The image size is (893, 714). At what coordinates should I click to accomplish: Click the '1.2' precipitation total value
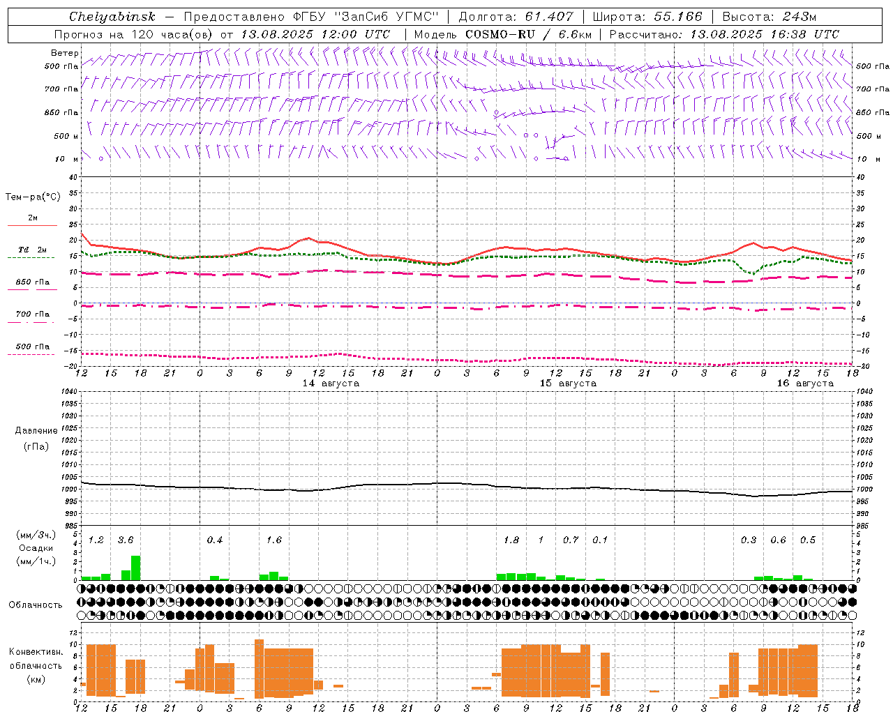click(96, 540)
